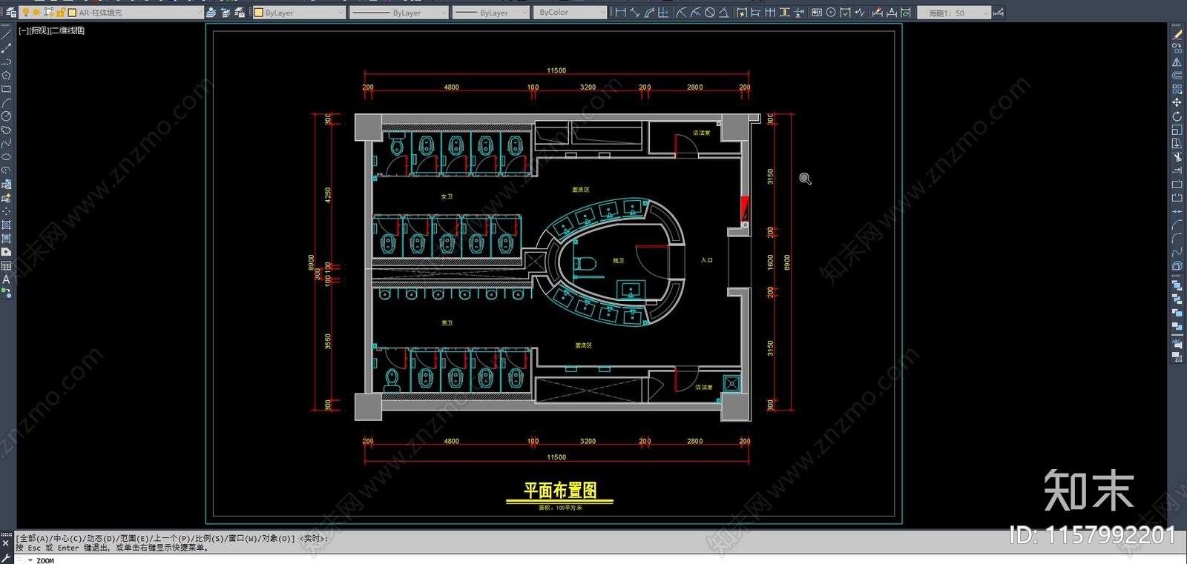Open the 2D wireframe visual style control
This screenshot has height=564, width=1187.
68,31
